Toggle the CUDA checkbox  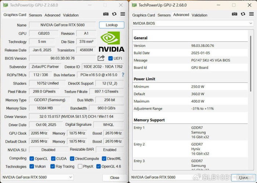pyautogui.click(x=53, y=158)
